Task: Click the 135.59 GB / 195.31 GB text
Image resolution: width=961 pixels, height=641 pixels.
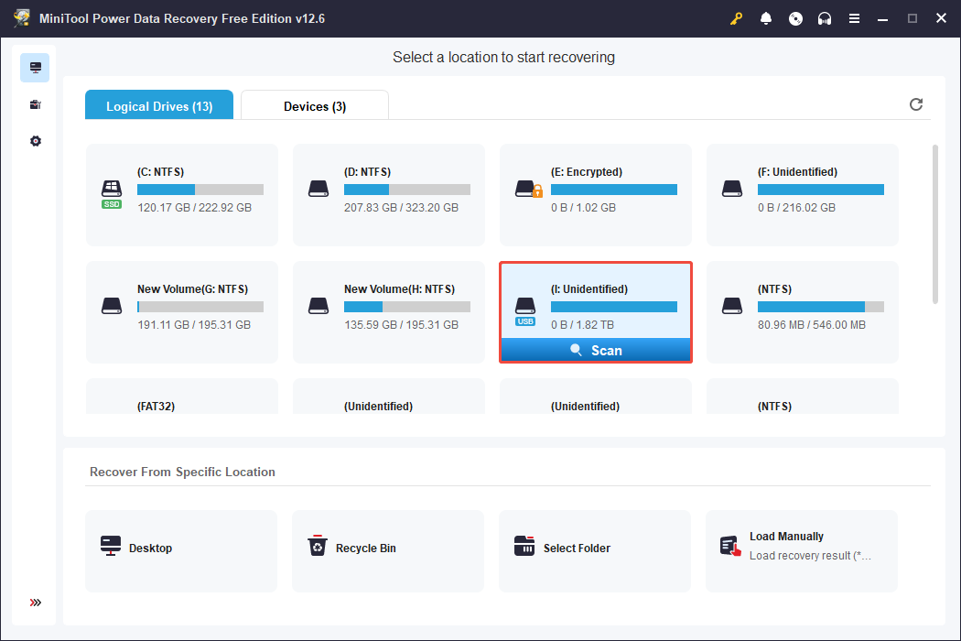Action: click(401, 324)
